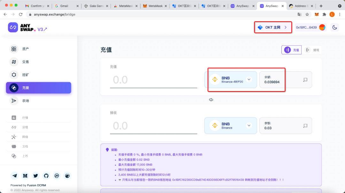345x193 pixels.
Task: Click the 农场 paper-plane icon
Action: pyautogui.click(x=14, y=101)
